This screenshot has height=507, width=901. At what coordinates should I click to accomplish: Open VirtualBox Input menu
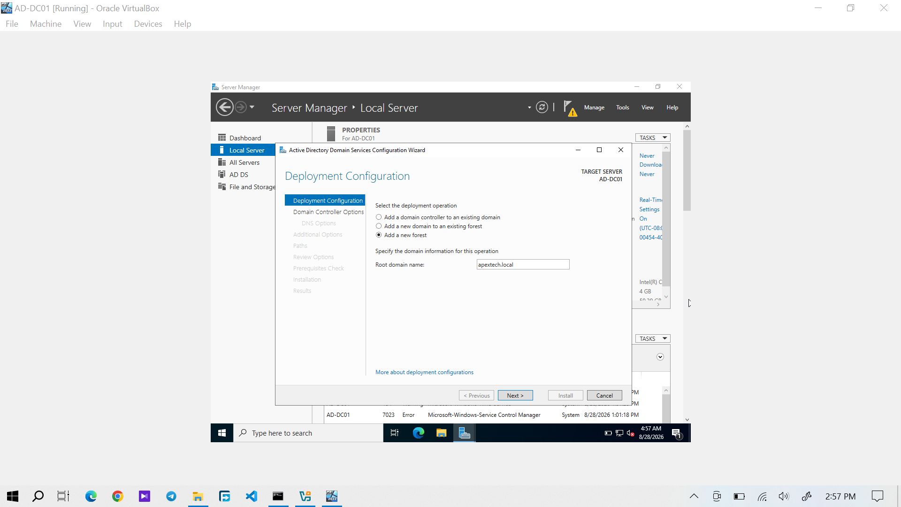click(x=112, y=24)
